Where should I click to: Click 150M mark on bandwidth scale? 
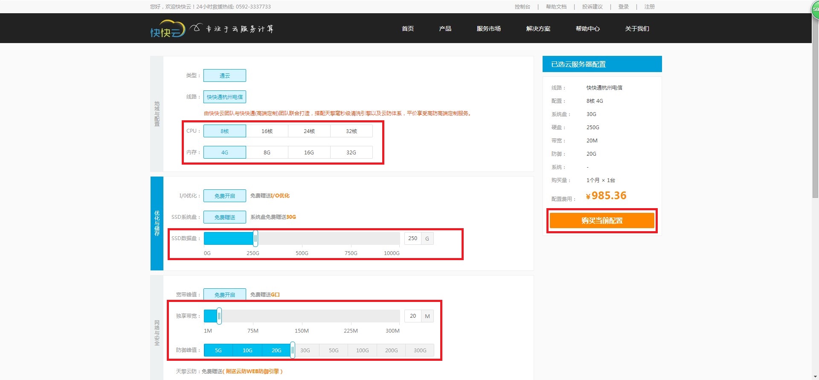(302, 331)
